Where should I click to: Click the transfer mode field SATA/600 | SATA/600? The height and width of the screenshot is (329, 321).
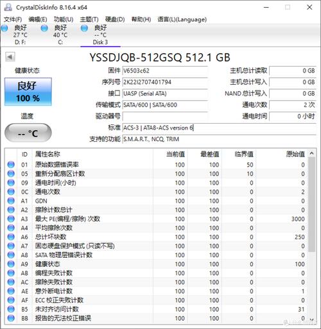click(165, 105)
